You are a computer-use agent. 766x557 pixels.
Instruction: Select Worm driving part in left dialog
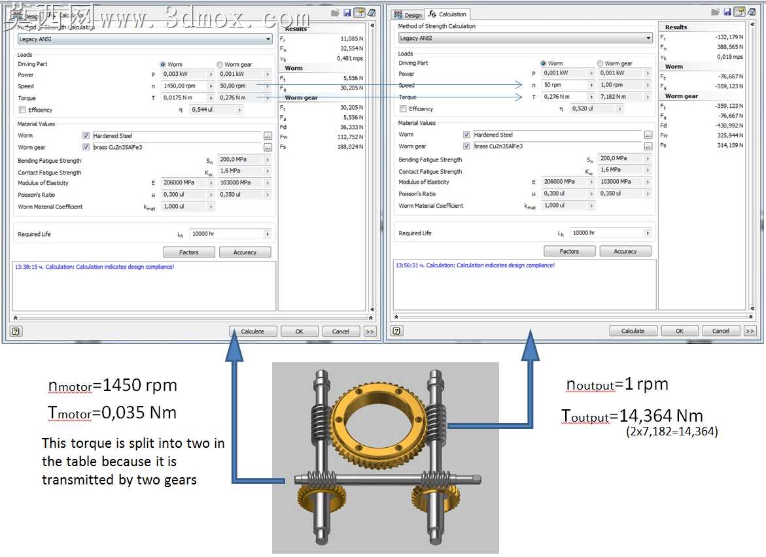[x=163, y=65]
